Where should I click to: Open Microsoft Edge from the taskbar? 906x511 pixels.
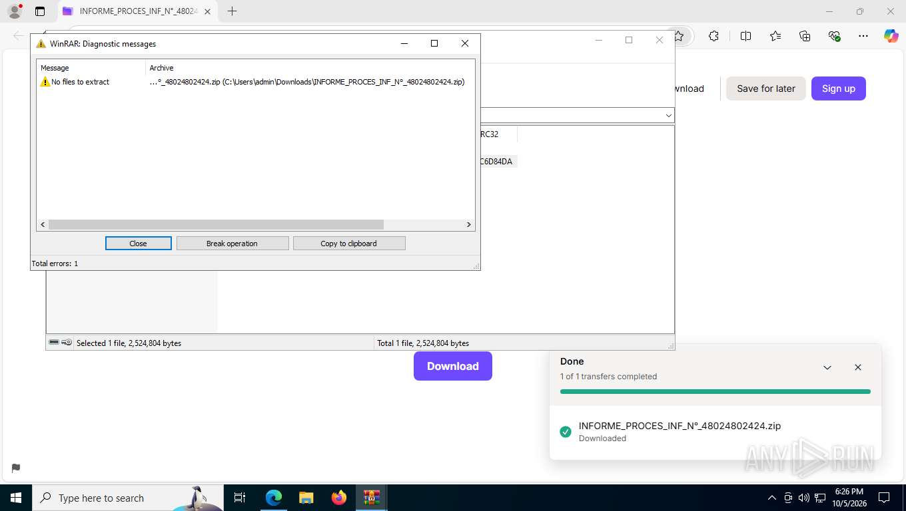273,498
